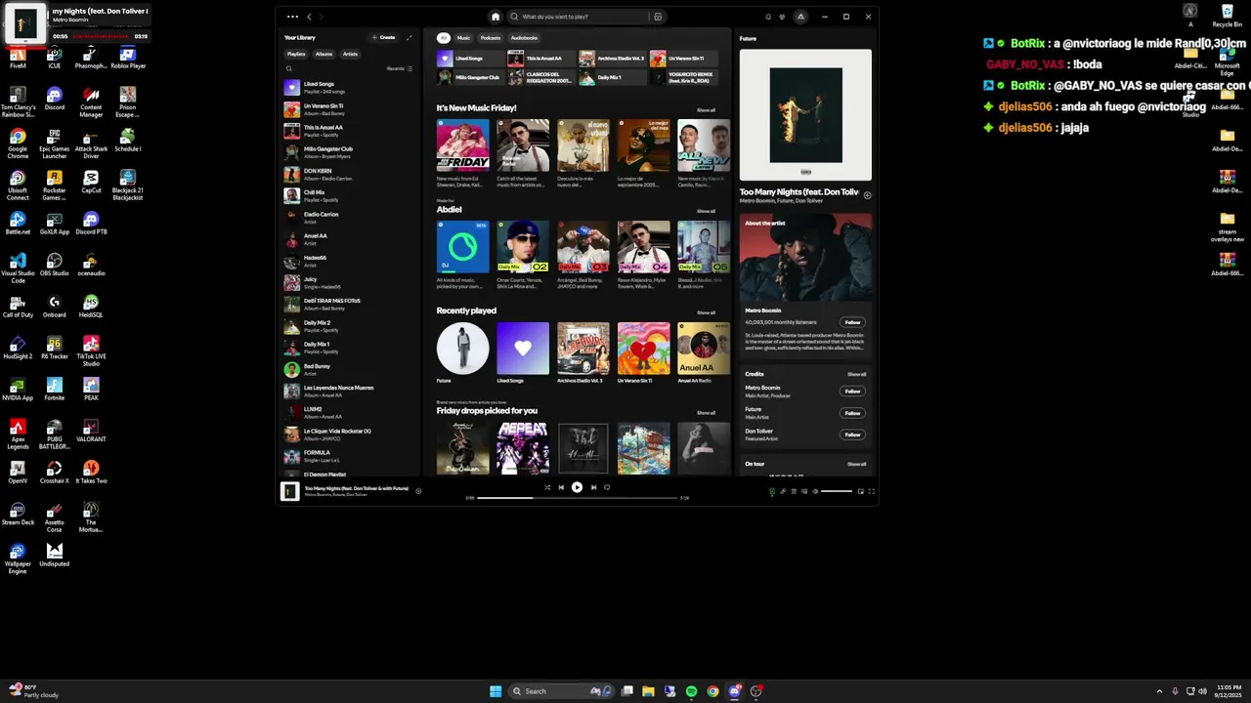Select the Audiobooks filter chip

[x=524, y=38]
